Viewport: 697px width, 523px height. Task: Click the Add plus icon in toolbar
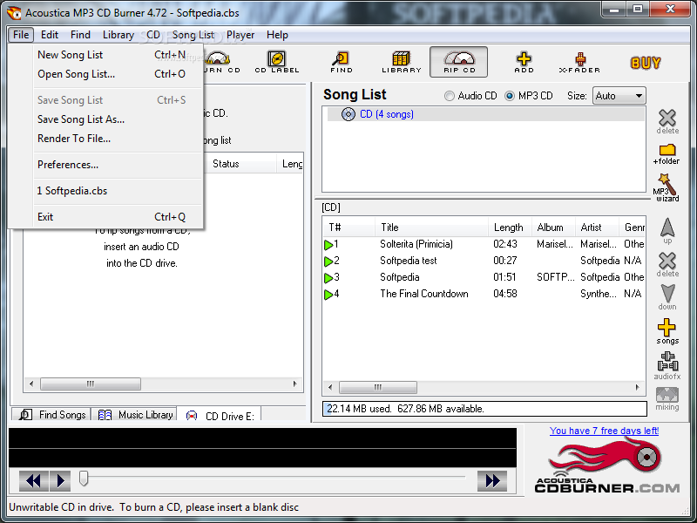pyautogui.click(x=524, y=61)
